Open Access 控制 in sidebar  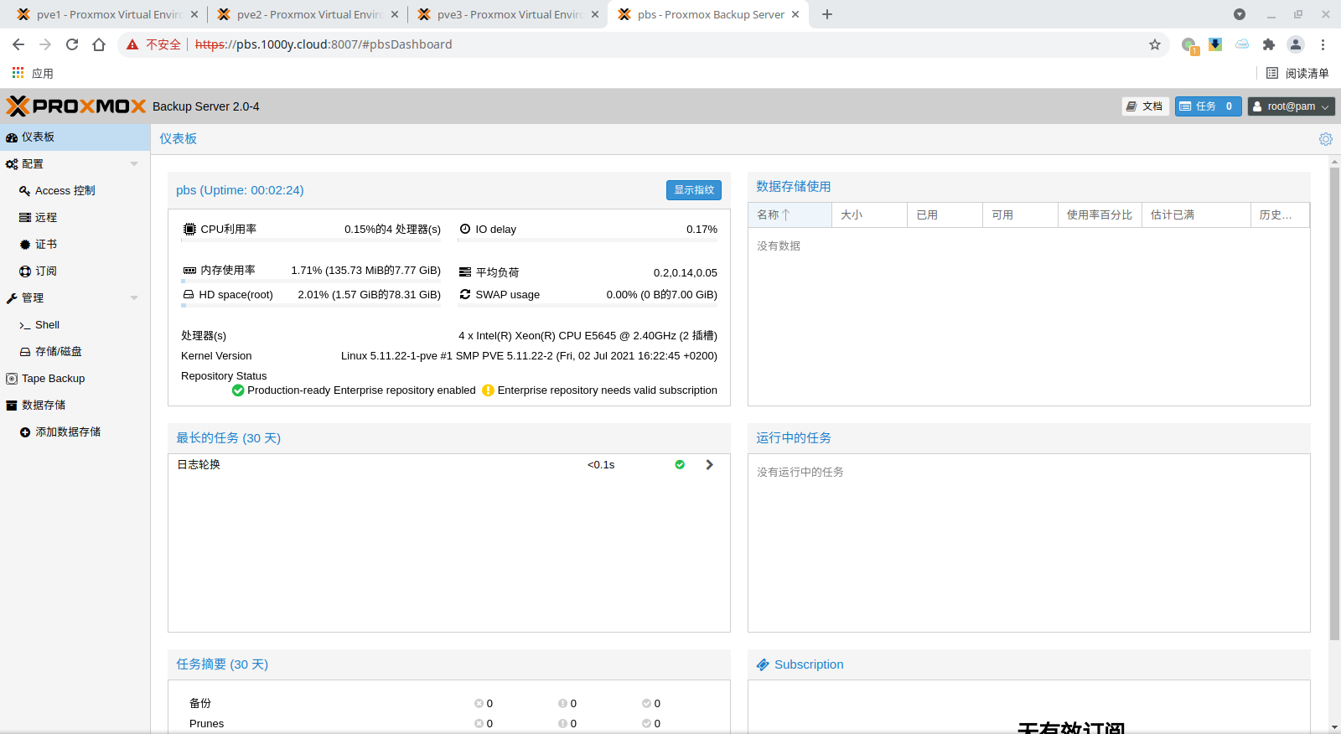[x=65, y=191]
